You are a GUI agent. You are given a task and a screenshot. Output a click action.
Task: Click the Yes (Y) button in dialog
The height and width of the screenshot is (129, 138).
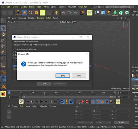coord(63,76)
